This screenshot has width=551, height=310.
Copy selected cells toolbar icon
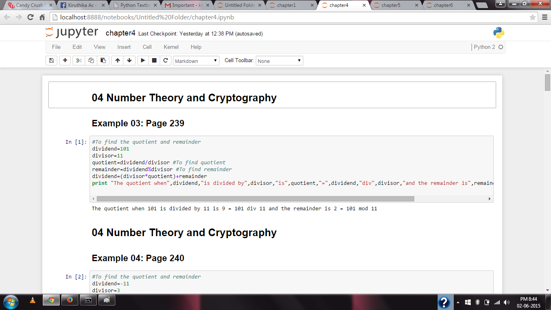pyautogui.click(x=91, y=61)
